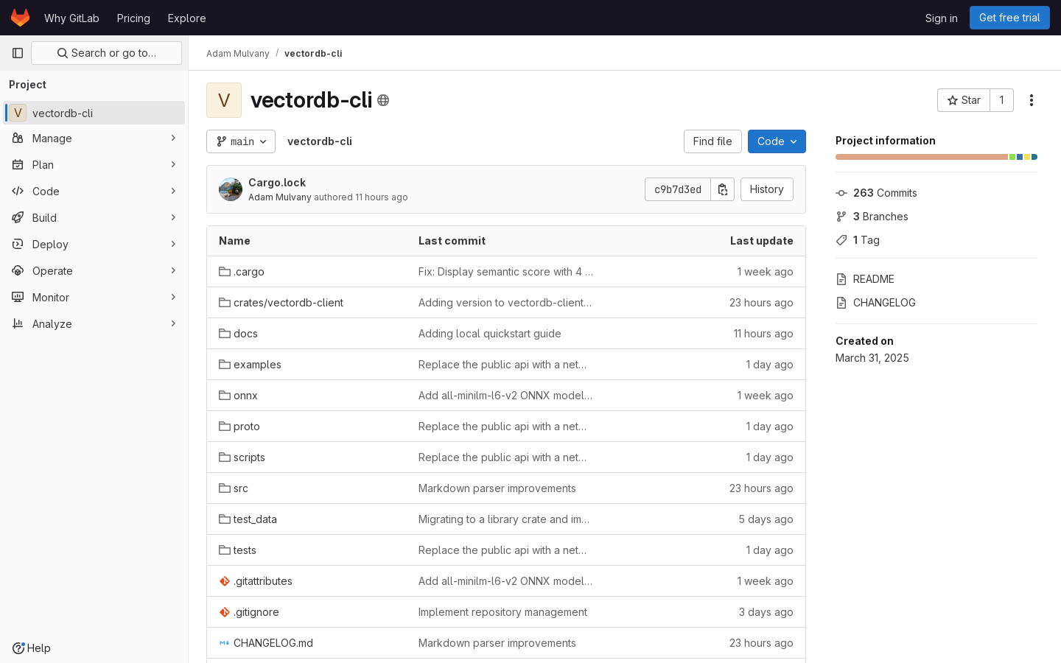Click the src folder icon
Image resolution: width=1061 pixels, height=663 pixels.
[x=225, y=488]
